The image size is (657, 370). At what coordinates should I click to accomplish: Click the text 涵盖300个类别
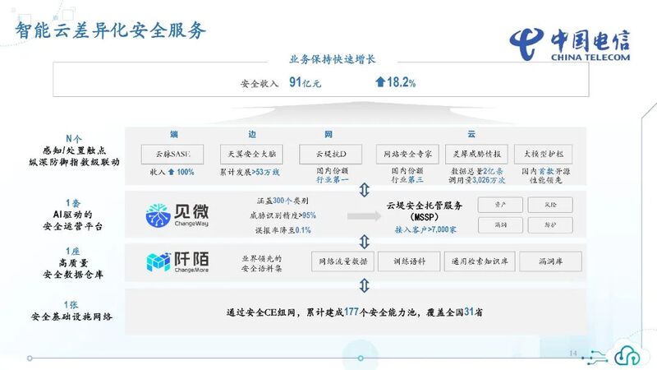283,201
